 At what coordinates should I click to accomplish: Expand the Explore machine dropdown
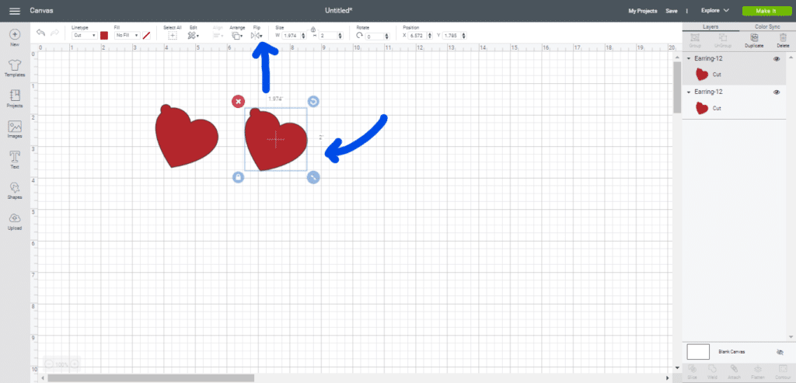click(x=714, y=11)
